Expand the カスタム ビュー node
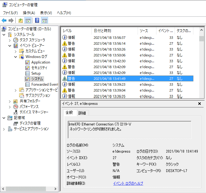 [16, 51]
